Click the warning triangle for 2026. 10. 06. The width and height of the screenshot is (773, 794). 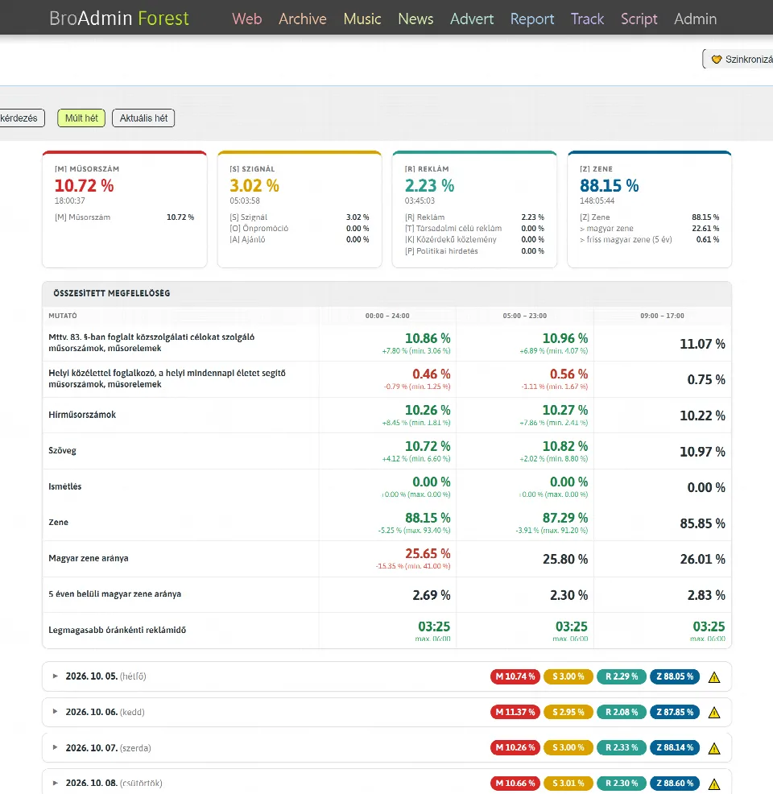point(713,713)
